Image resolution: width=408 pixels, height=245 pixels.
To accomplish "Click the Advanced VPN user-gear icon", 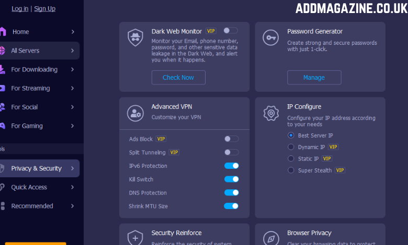I will [x=135, y=113].
